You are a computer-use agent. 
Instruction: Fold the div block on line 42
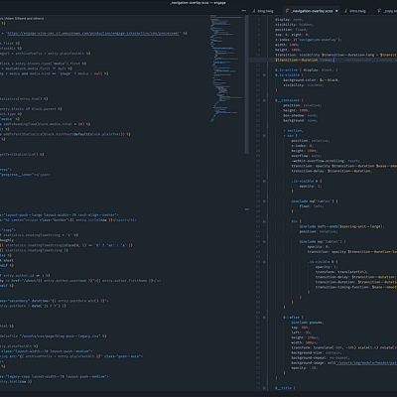tap(264, 221)
